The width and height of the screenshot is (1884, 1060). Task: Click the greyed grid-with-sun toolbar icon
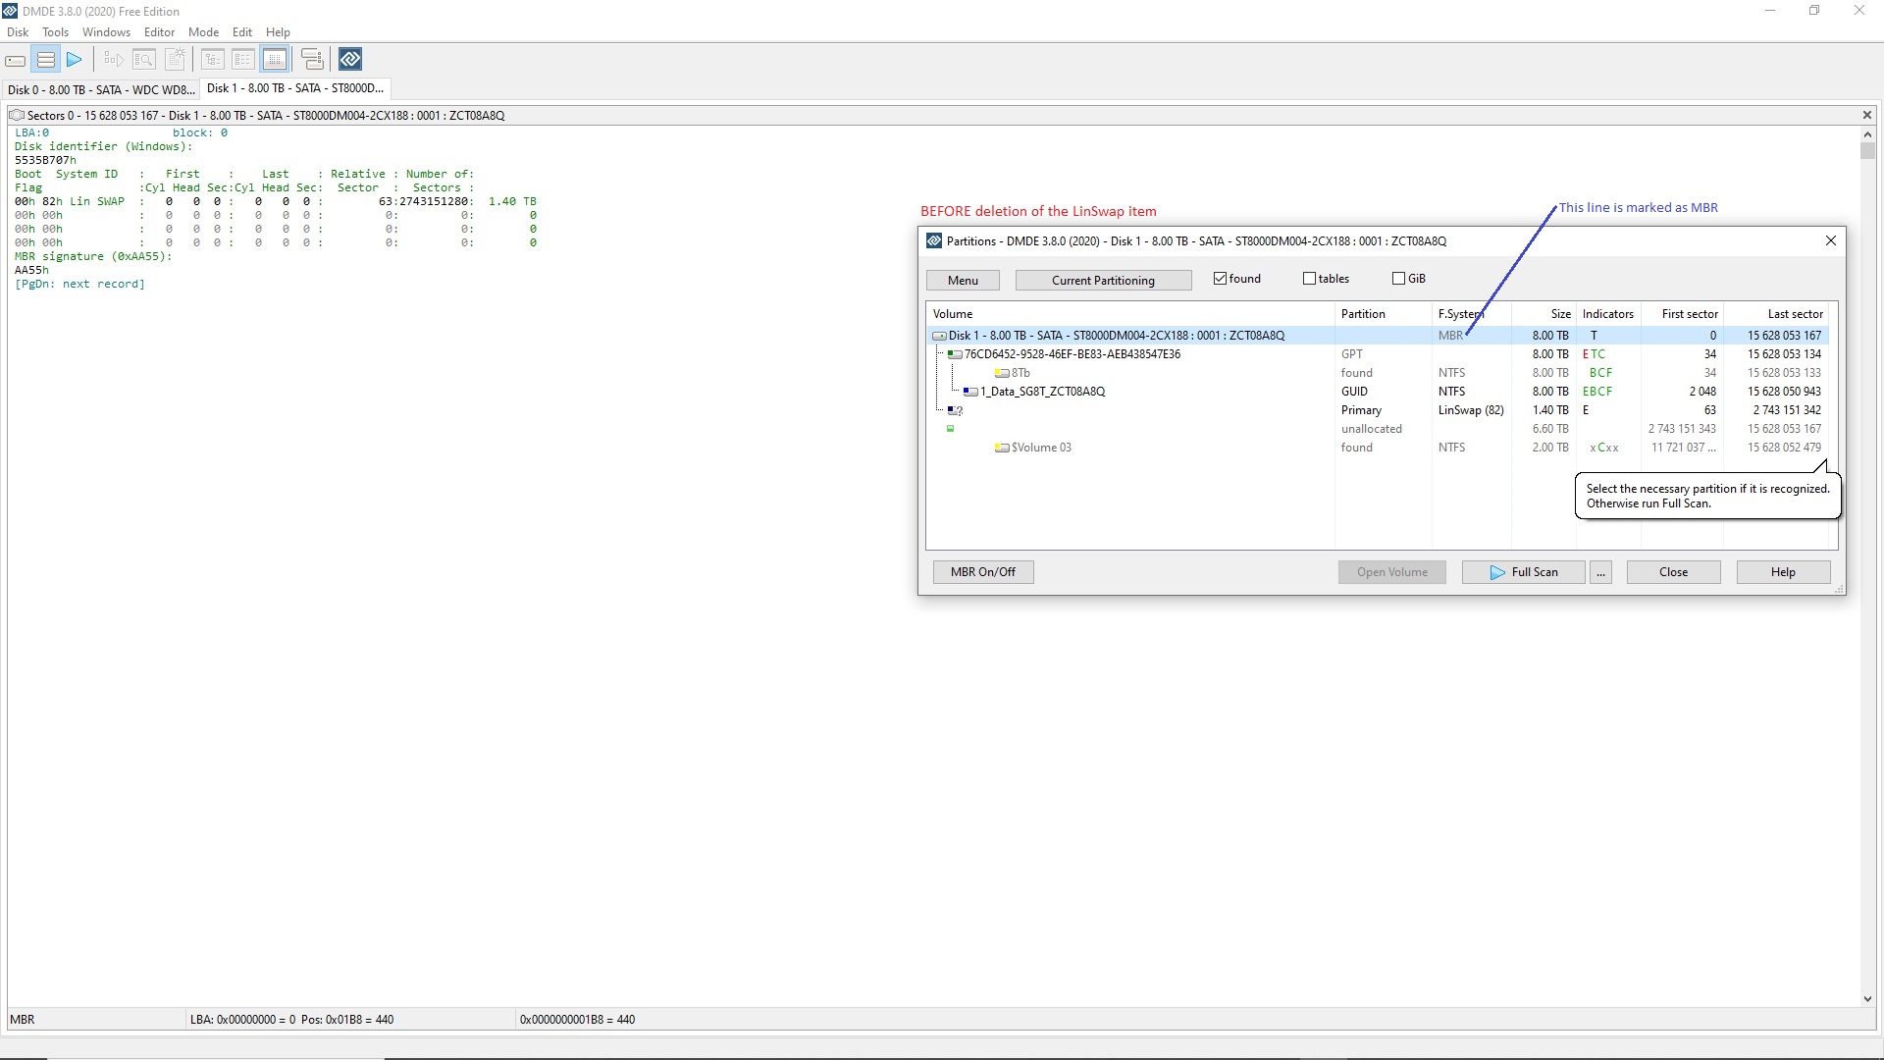[175, 60]
